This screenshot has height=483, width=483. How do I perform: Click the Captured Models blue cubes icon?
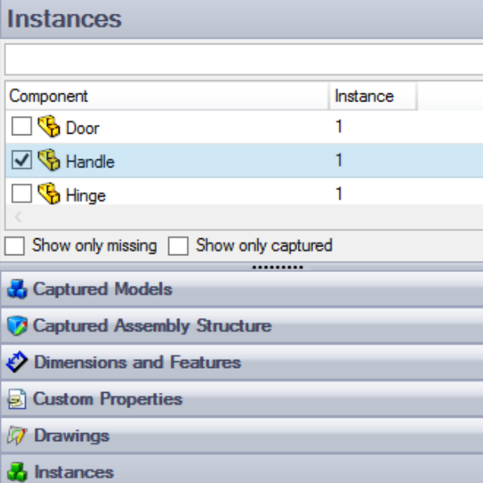tap(17, 289)
